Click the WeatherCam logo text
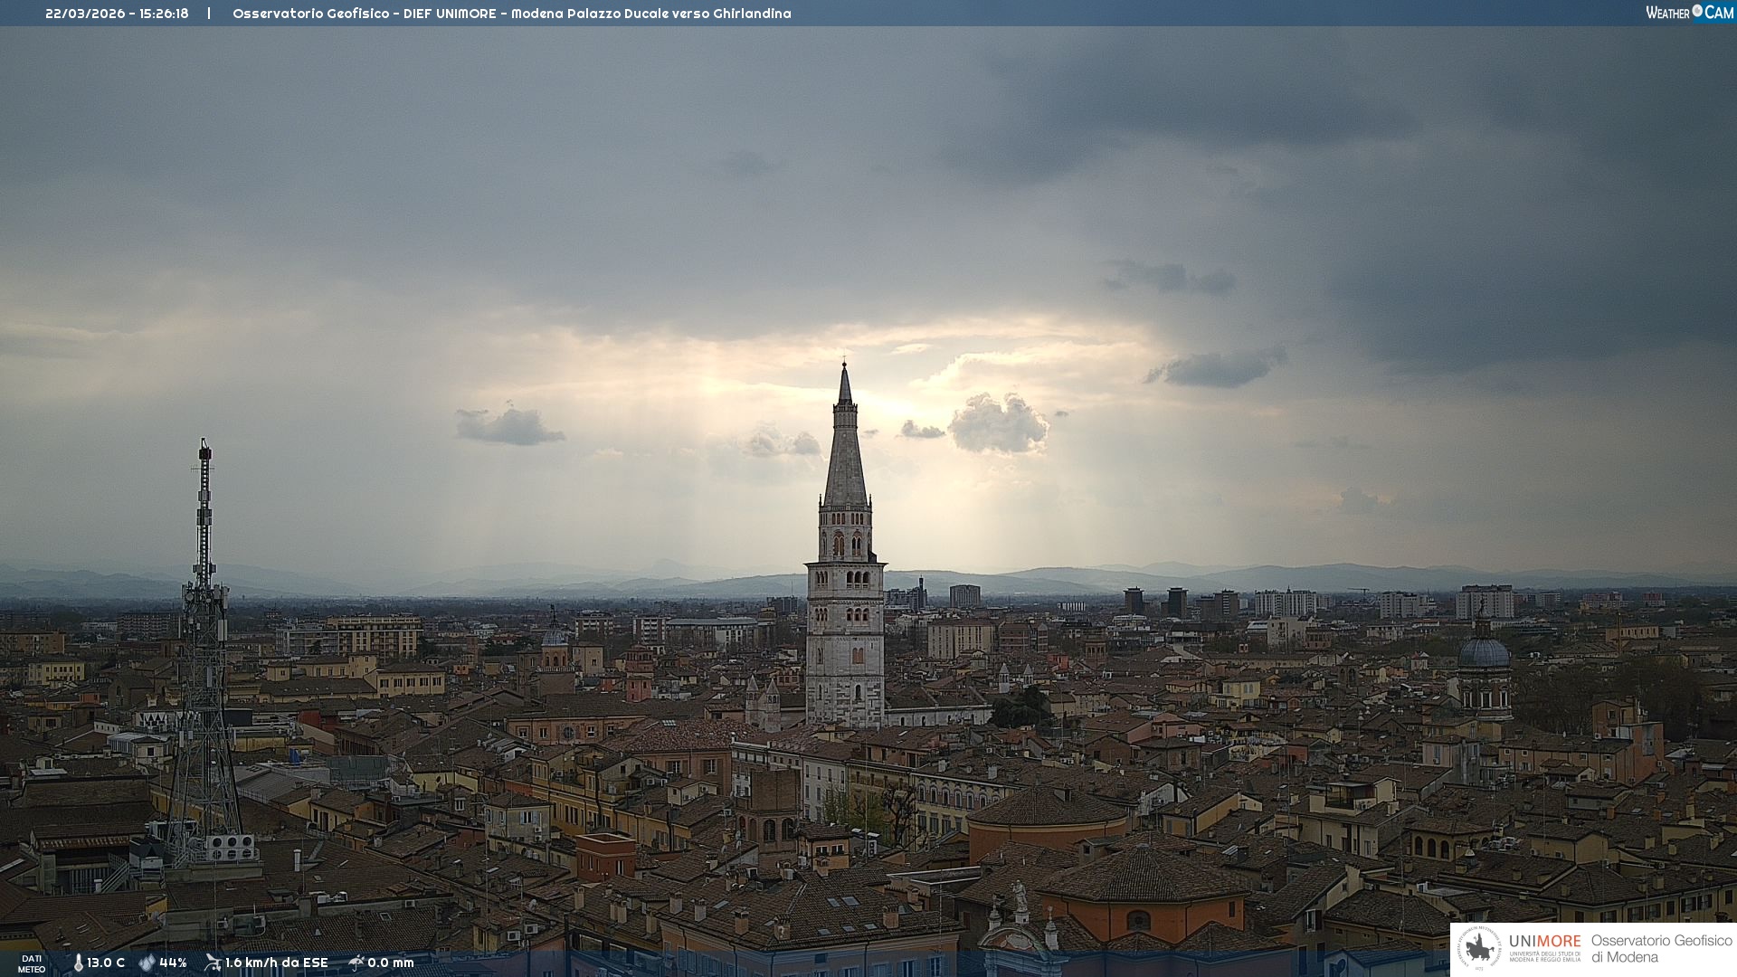The height and width of the screenshot is (977, 1737). (x=1668, y=13)
